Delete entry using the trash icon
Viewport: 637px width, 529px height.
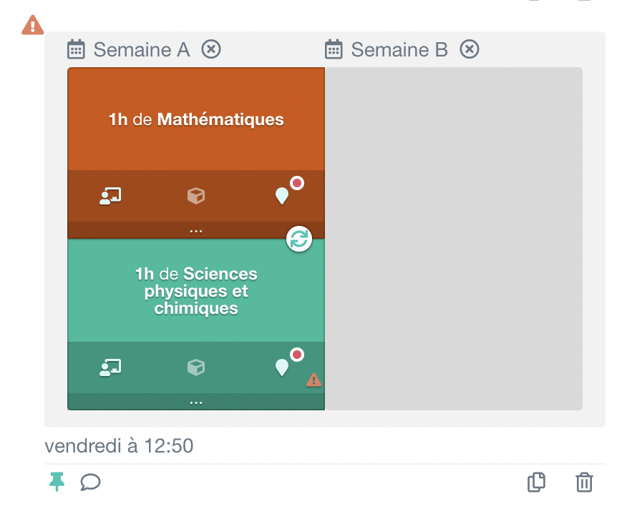tap(584, 483)
